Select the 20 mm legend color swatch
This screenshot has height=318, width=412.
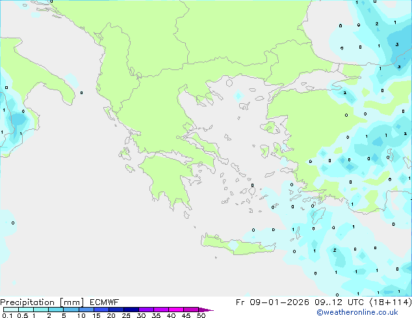pyautogui.click(x=116, y=310)
